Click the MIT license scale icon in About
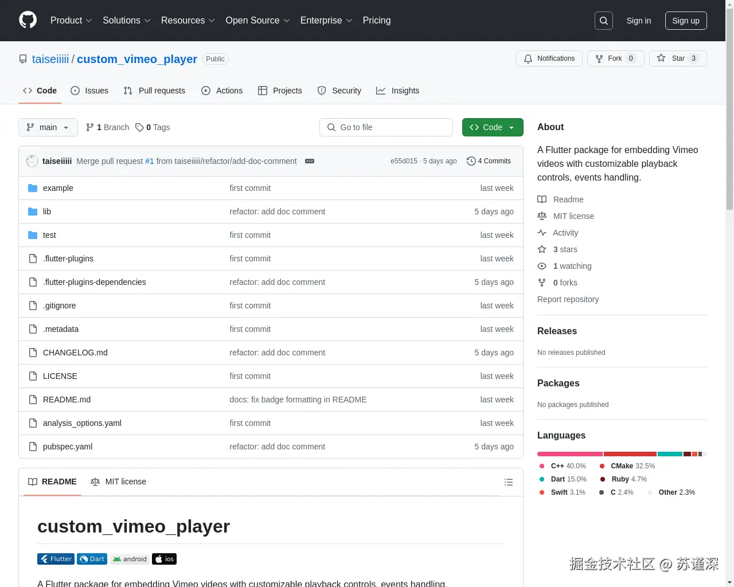Viewport: 734px width, 587px height. tap(542, 216)
